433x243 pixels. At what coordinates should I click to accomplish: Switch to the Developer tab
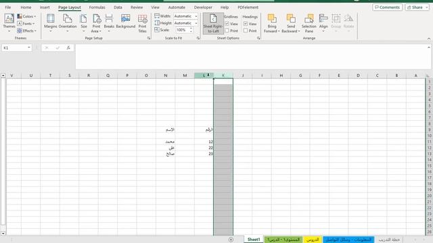pos(203,7)
